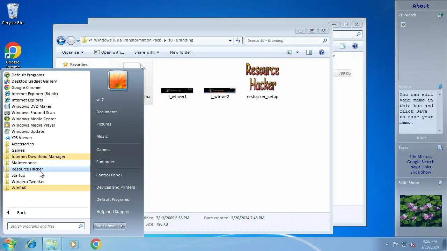Open Music from Start menu
Viewport: 447px width, 251px height.
click(102, 136)
